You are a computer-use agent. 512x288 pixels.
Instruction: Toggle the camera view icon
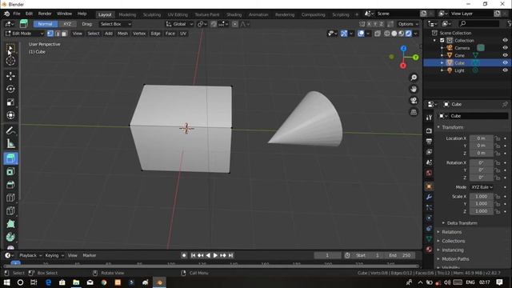click(414, 101)
